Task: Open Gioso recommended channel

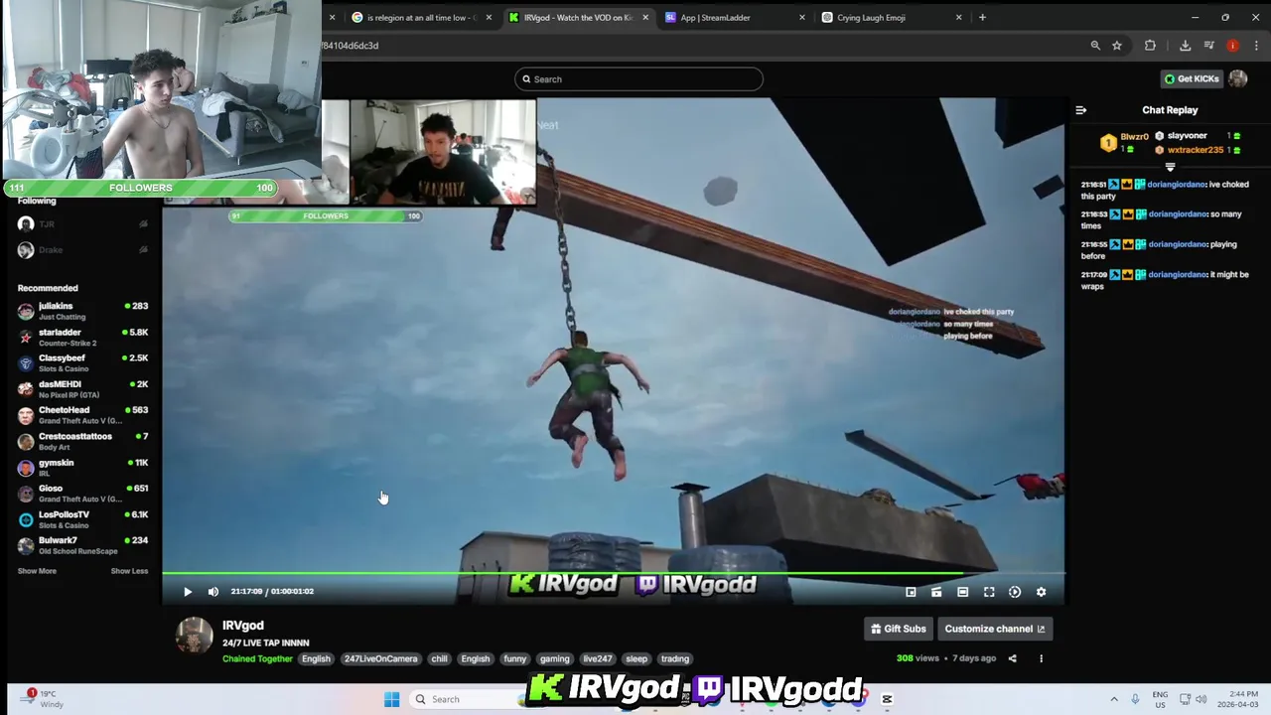Action: coord(82,494)
